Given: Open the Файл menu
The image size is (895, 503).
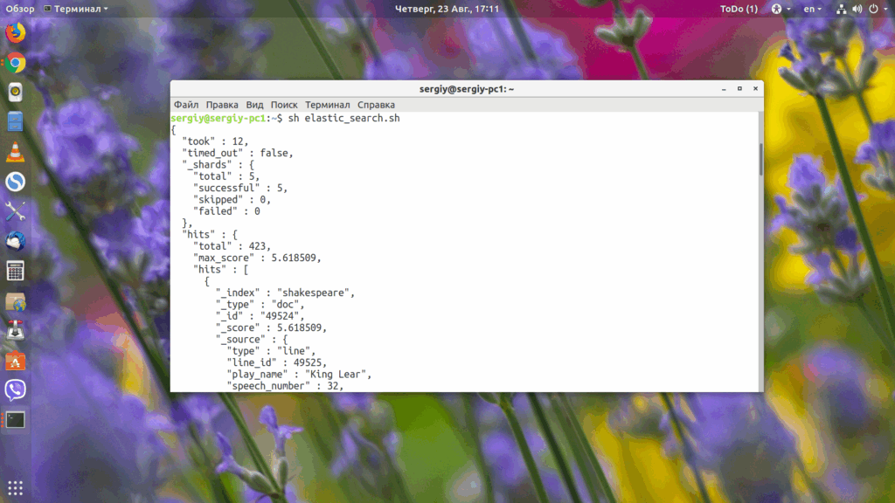Looking at the screenshot, I should pyautogui.click(x=186, y=105).
